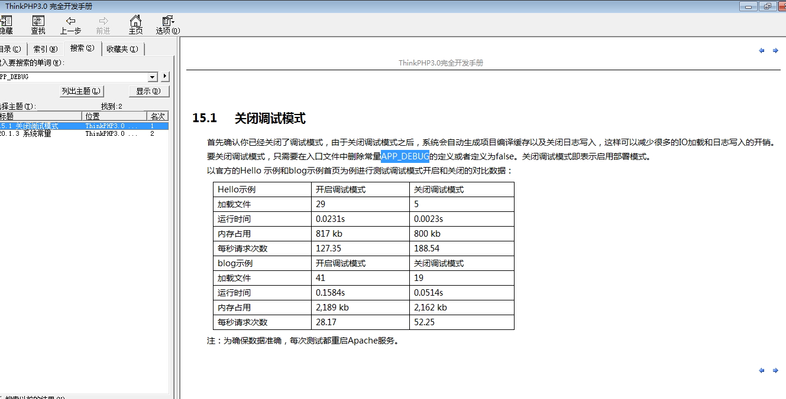Image resolution: width=786 pixels, height=399 pixels.
Task: Open the search operators arrow button
Action: (165, 77)
